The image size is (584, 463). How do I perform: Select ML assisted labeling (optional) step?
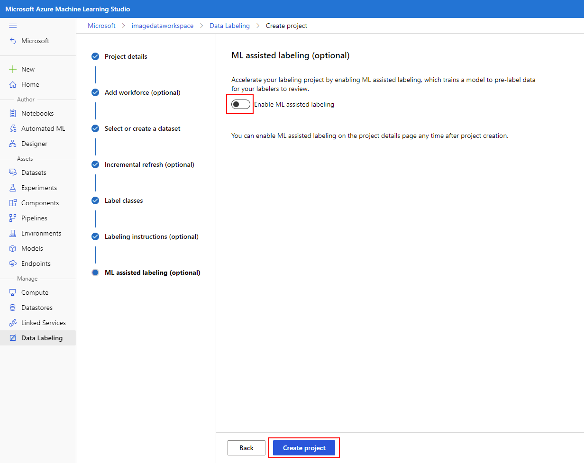tap(153, 272)
